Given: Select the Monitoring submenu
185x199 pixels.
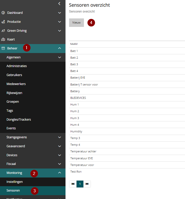Looking at the screenshot, I should (x=33, y=173).
